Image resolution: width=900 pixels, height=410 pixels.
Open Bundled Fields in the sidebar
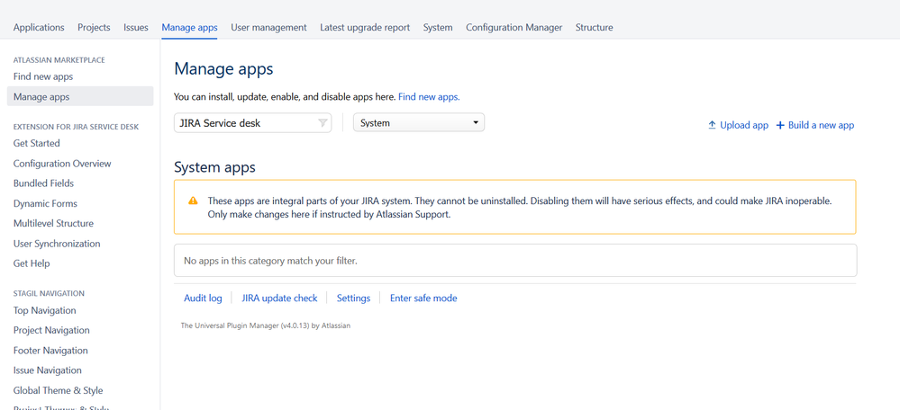(x=43, y=183)
